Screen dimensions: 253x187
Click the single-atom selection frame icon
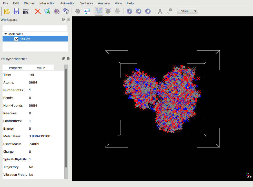click(108, 11)
